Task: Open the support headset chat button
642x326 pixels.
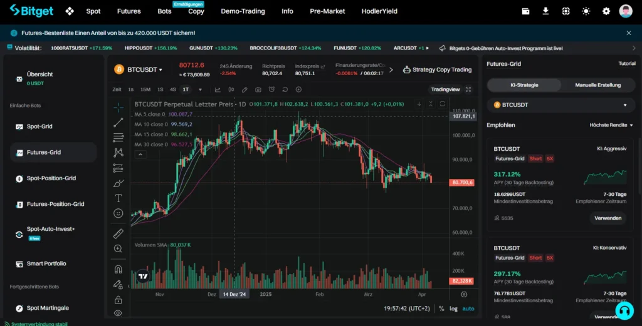Action: pyautogui.click(x=624, y=311)
